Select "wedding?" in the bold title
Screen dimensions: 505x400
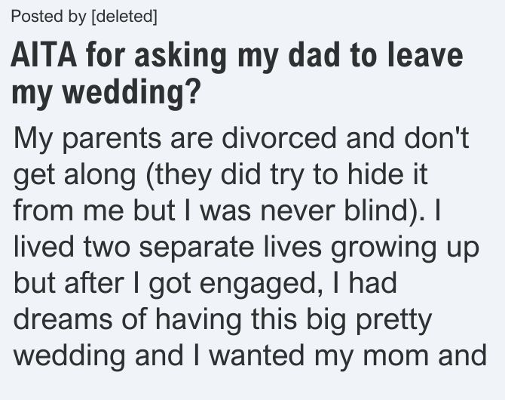pyautogui.click(x=132, y=92)
